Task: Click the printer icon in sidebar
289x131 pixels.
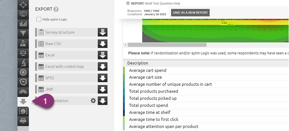Action: tap(23, 121)
